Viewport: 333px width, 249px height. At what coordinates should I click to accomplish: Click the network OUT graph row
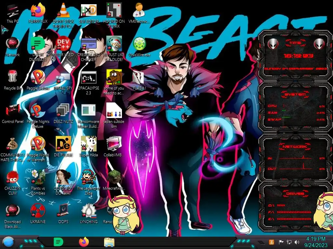296,168
